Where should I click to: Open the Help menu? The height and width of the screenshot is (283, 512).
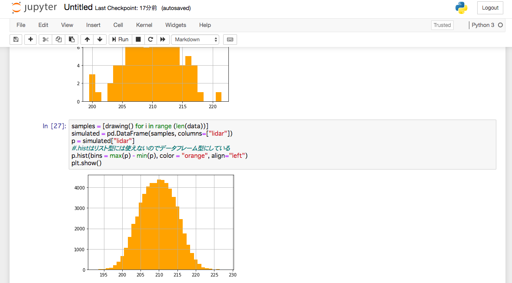(x=205, y=25)
